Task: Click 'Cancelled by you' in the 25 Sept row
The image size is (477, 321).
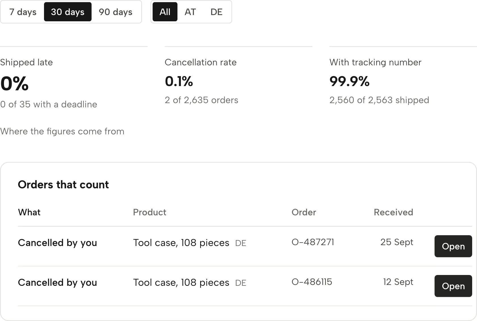Action: tap(58, 243)
